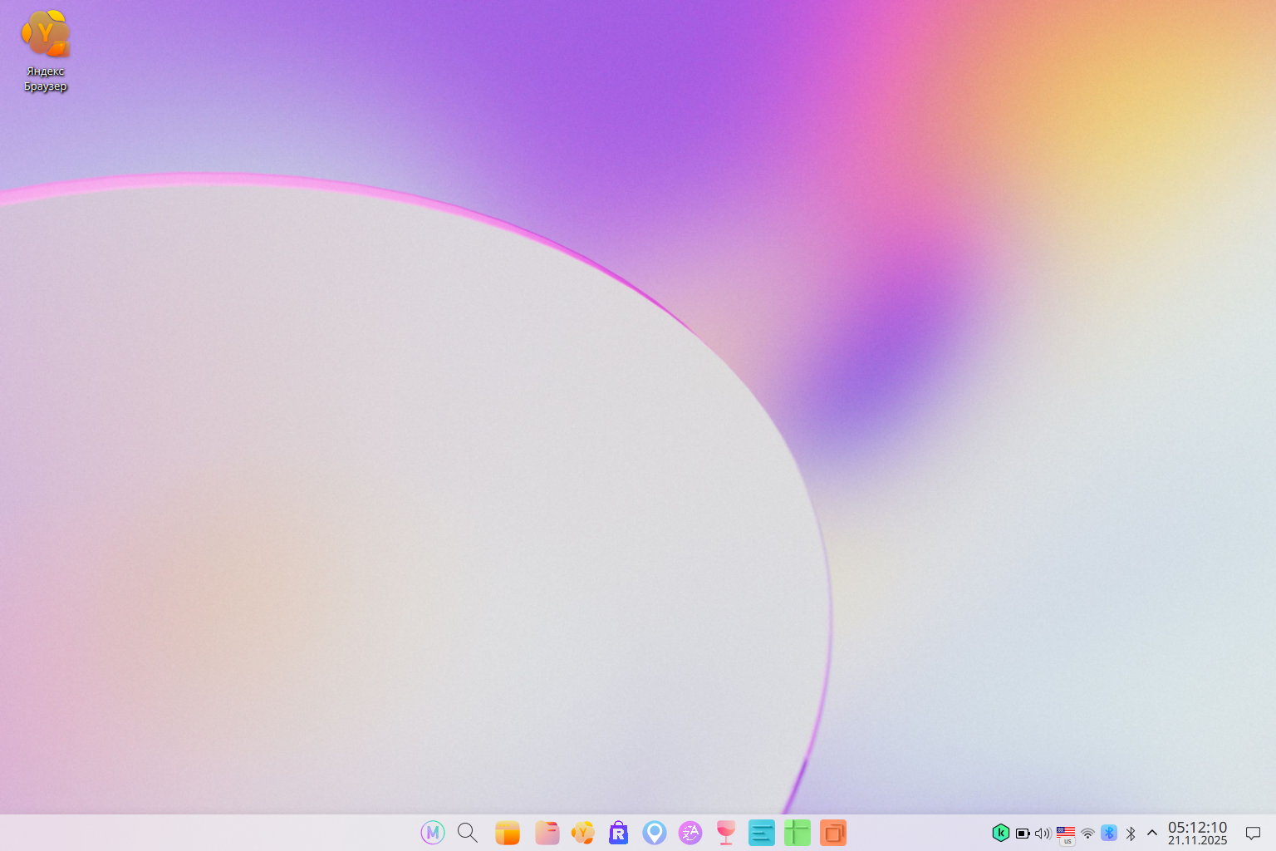This screenshot has height=851, width=1276.
Task: Check battery status in system tray
Action: click(x=1023, y=833)
